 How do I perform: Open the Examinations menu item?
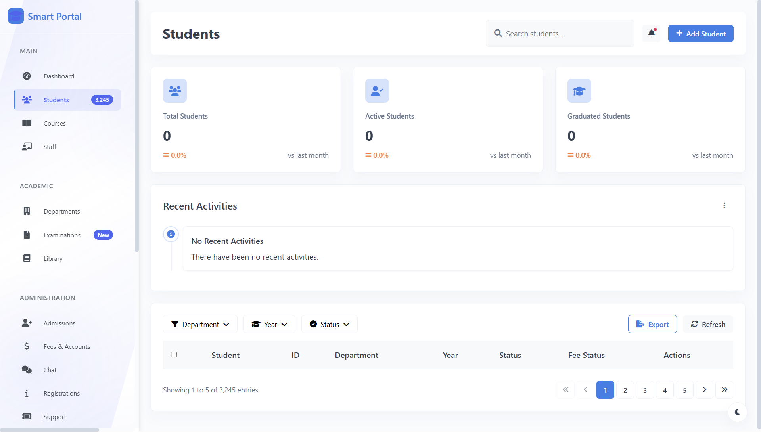[62, 235]
